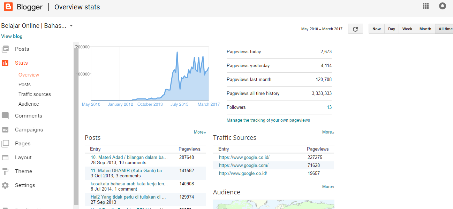Click the Layout sidebar icon
The width and height of the screenshot is (453, 209).
[x=5, y=158]
